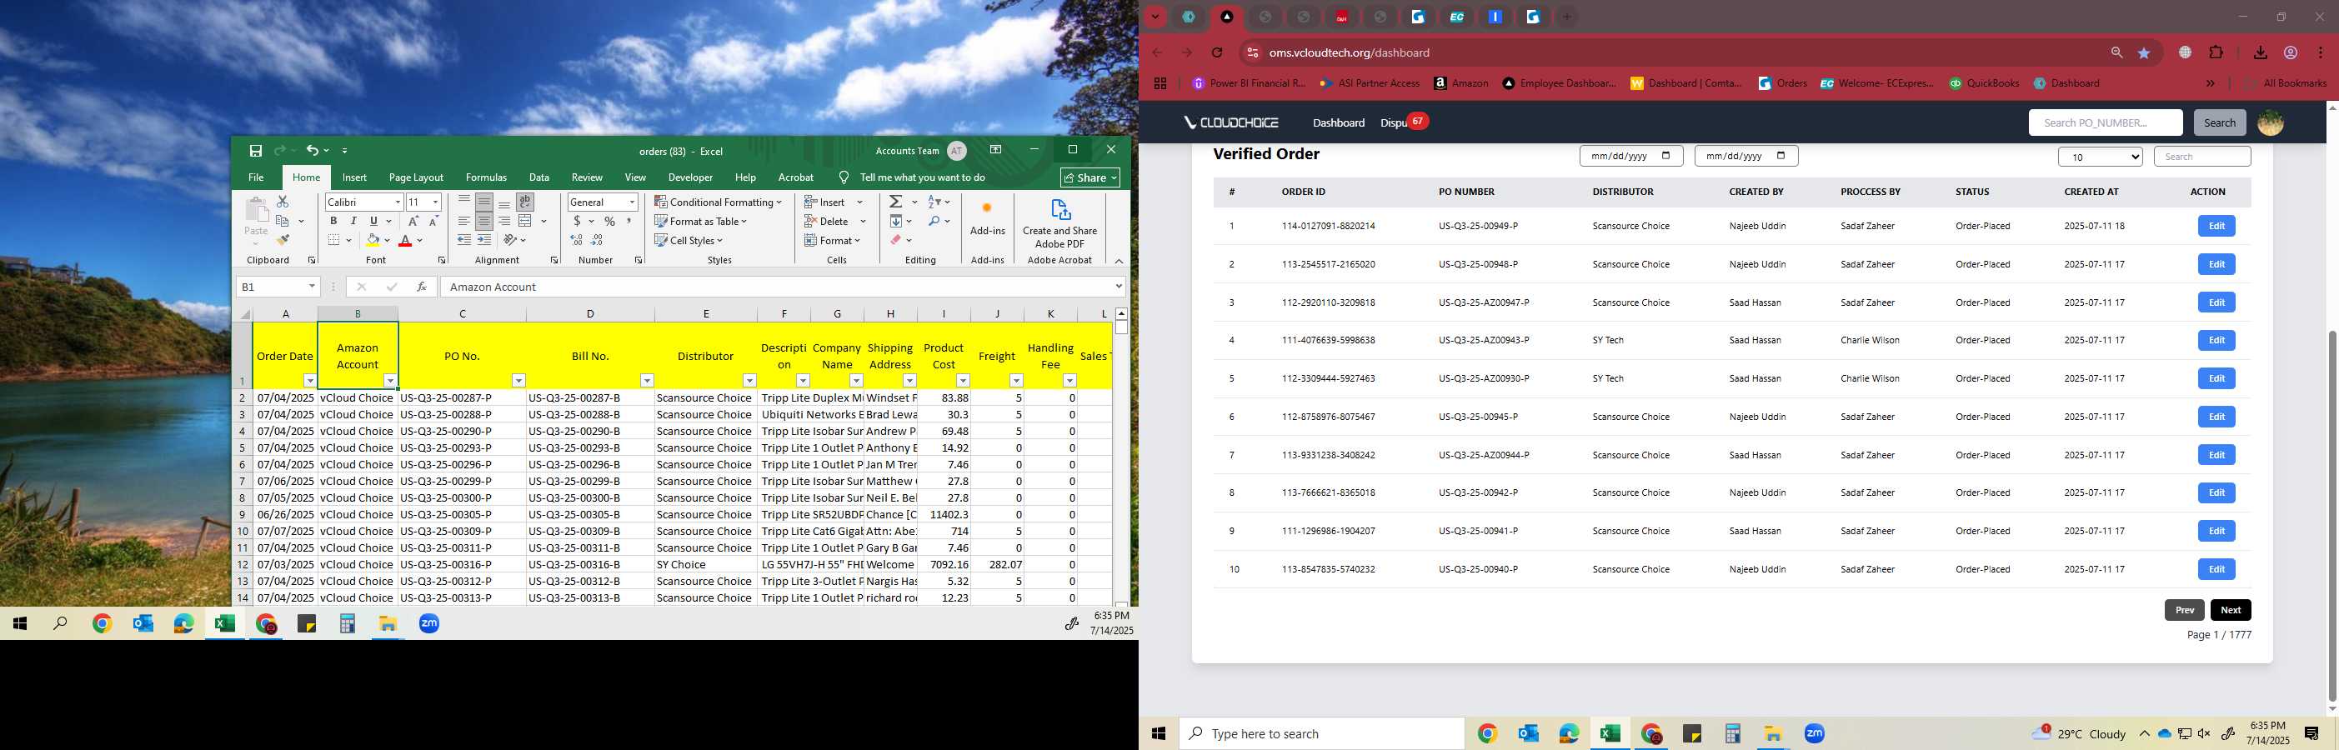The width and height of the screenshot is (2339, 750).
Task: Open the Add-ins button in Excel ribbon
Action: click(987, 218)
